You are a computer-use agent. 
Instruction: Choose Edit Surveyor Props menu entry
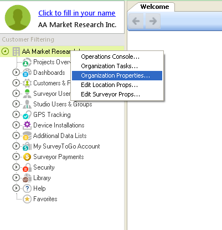(x=117, y=94)
